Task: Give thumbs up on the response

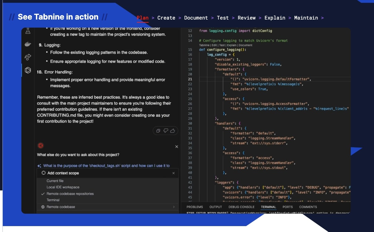Action: pos(173,131)
